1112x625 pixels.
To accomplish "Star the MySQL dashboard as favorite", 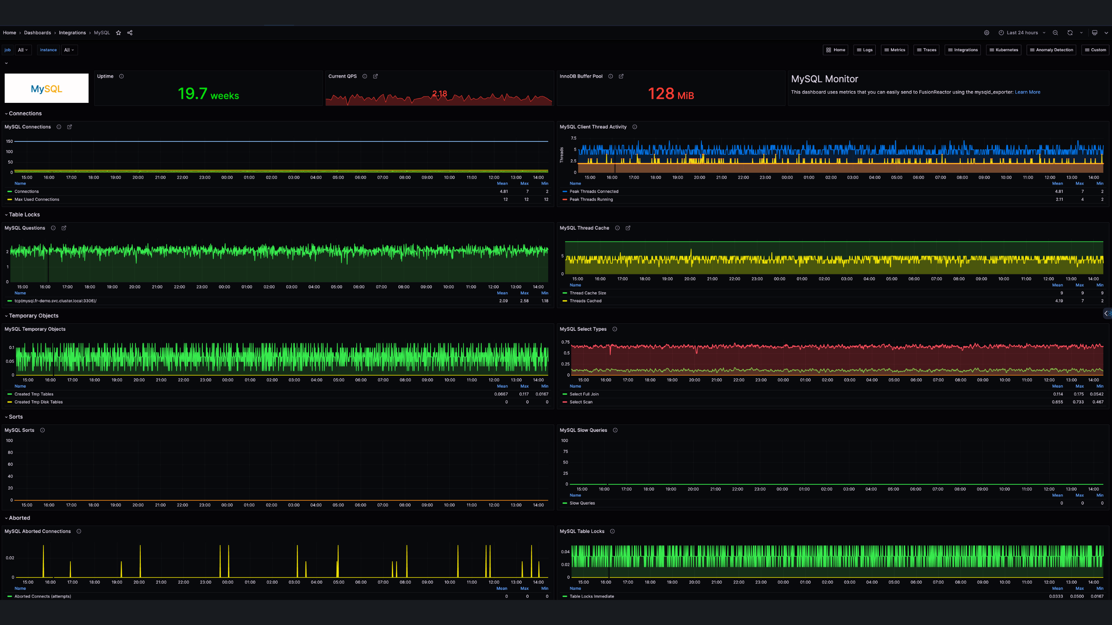I will point(118,33).
